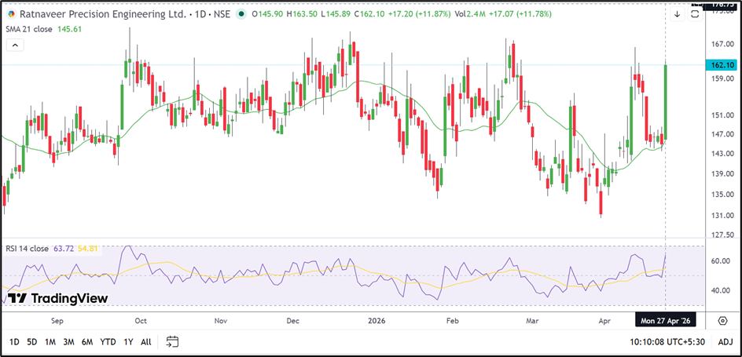Select the 5D time range
Viewport: 742px width, 357px height.
(x=31, y=341)
